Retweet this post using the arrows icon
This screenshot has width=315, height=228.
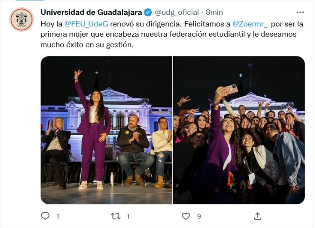(x=116, y=216)
